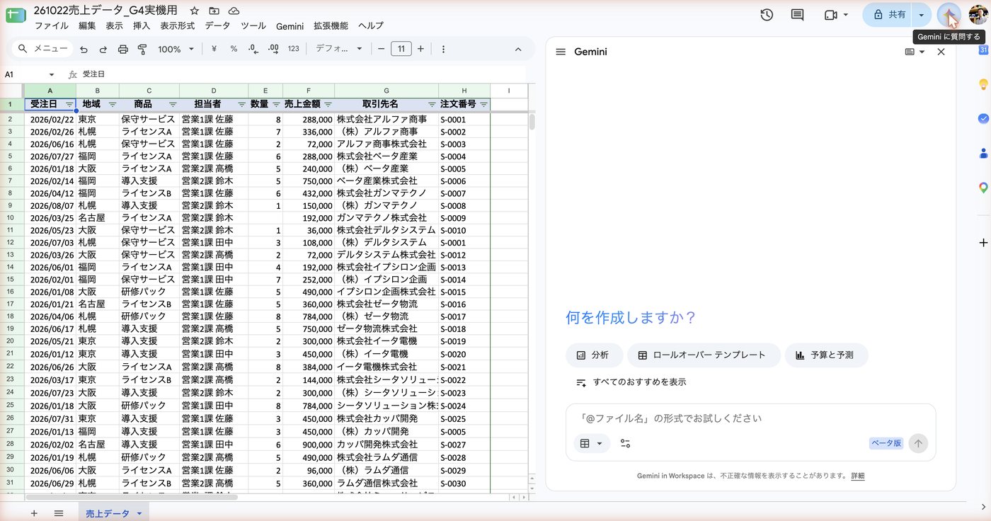Click the 分析 suggestion chip
Image resolution: width=991 pixels, height=521 pixels.
pyautogui.click(x=593, y=355)
